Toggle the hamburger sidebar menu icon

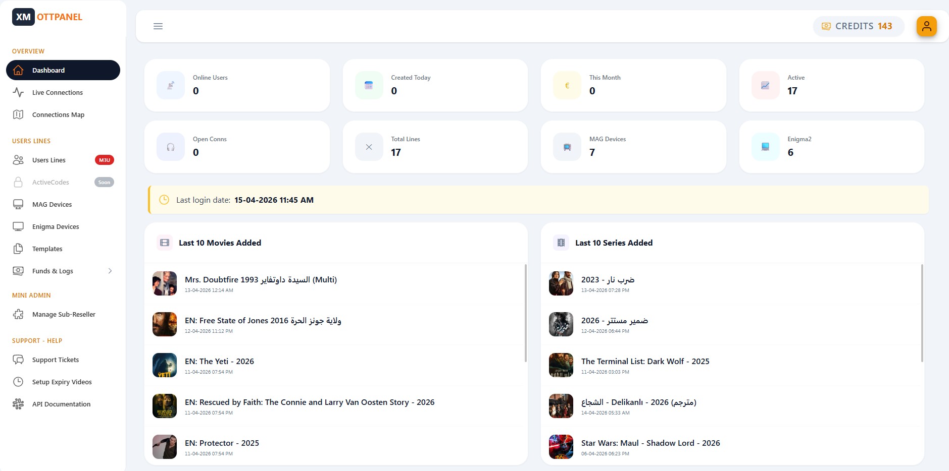(158, 26)
